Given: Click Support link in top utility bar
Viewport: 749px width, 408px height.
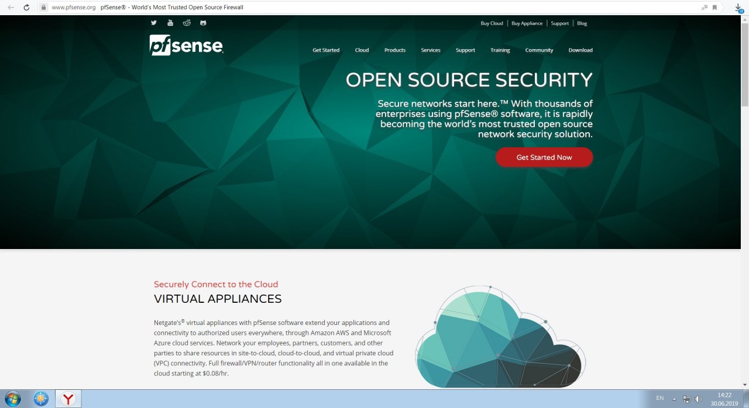Looking at the screenshot, I should point(559,23).
